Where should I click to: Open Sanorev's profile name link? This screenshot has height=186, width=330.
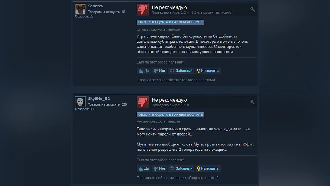96,6
